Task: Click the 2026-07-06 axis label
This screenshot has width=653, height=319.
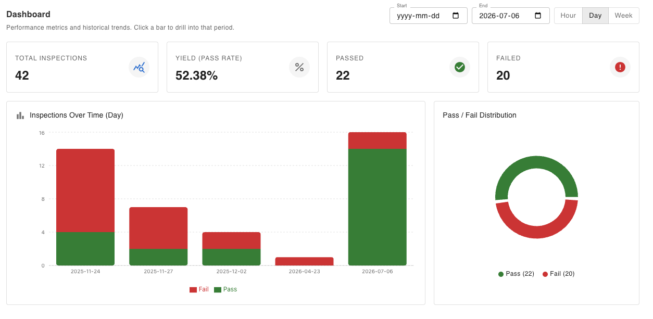Action: tap(378, 272)
